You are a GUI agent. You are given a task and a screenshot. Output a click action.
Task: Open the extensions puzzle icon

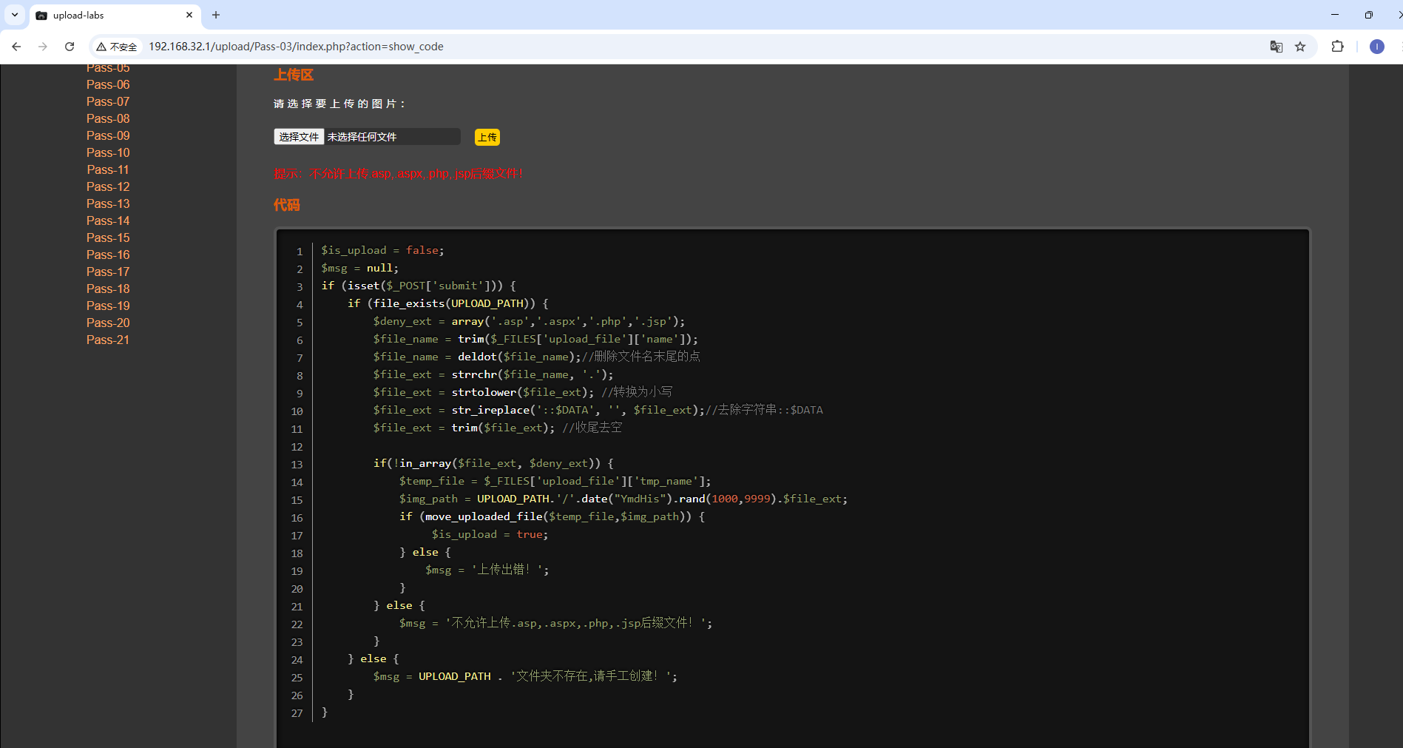1337,47
